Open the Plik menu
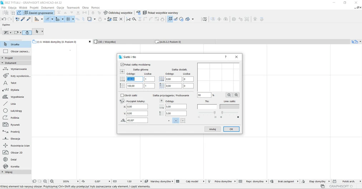Viewport: 362px width, 189px height. [x=4, y=7]
